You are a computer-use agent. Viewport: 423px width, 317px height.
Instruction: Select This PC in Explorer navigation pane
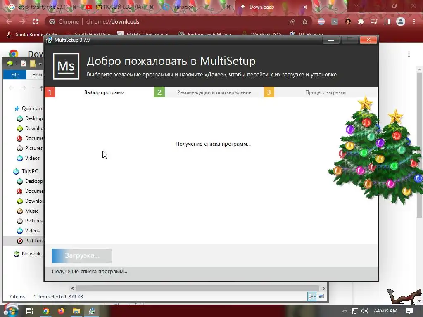click(30, 171)
